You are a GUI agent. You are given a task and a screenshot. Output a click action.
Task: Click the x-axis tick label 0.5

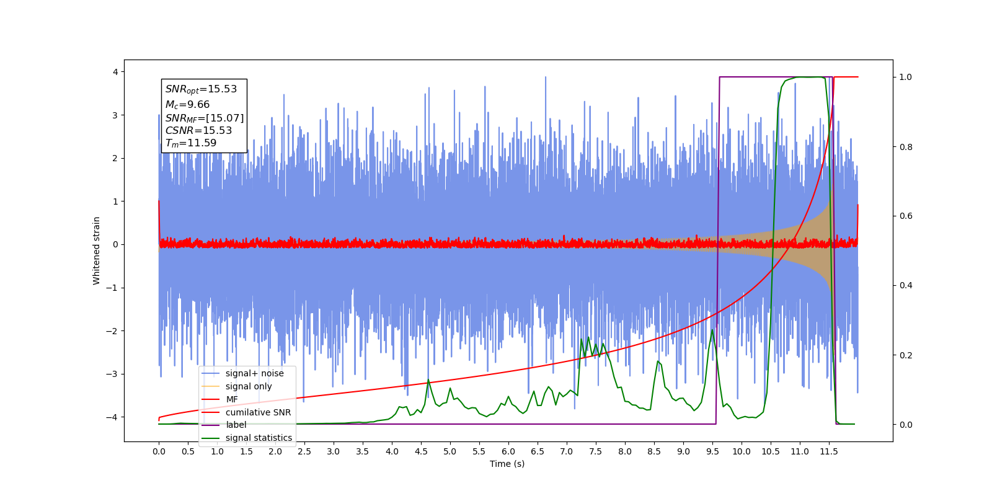pos(188,451)
